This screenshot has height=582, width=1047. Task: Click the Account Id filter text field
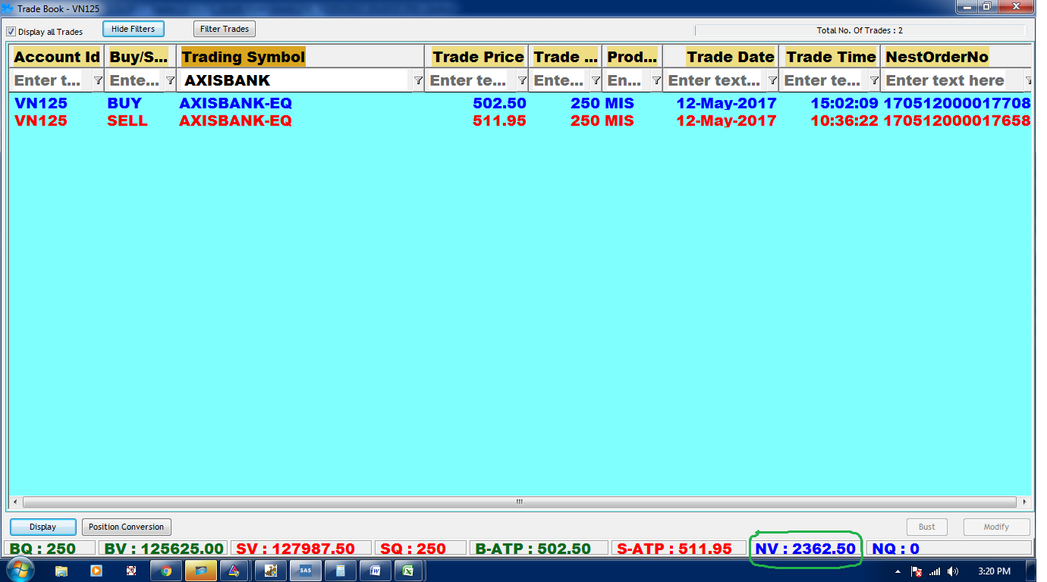pos(51,80)
